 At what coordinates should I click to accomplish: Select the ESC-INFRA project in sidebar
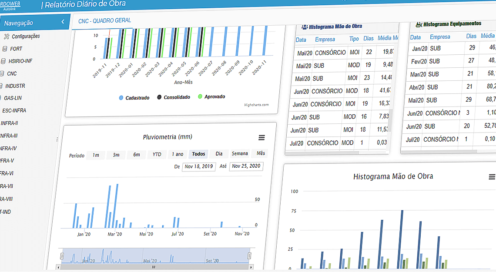(x=14, y=111)
